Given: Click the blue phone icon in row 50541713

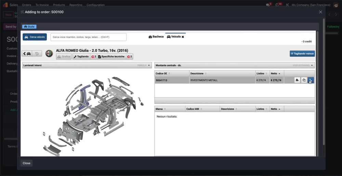Looking at the screenshot, I should coord(311,80).
